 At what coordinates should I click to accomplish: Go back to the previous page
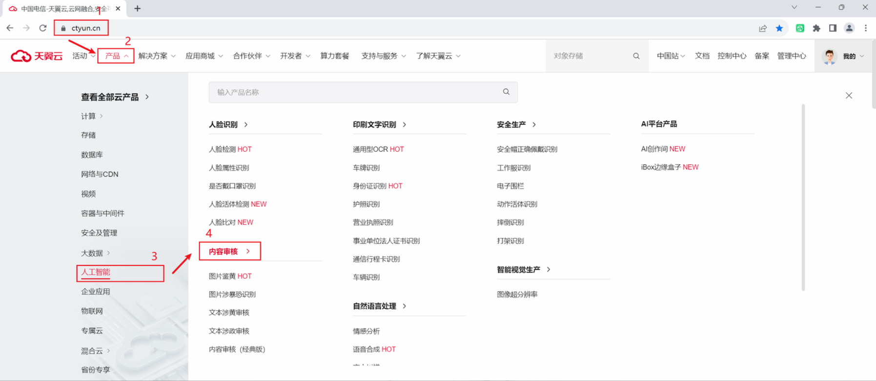coord(10,28)
